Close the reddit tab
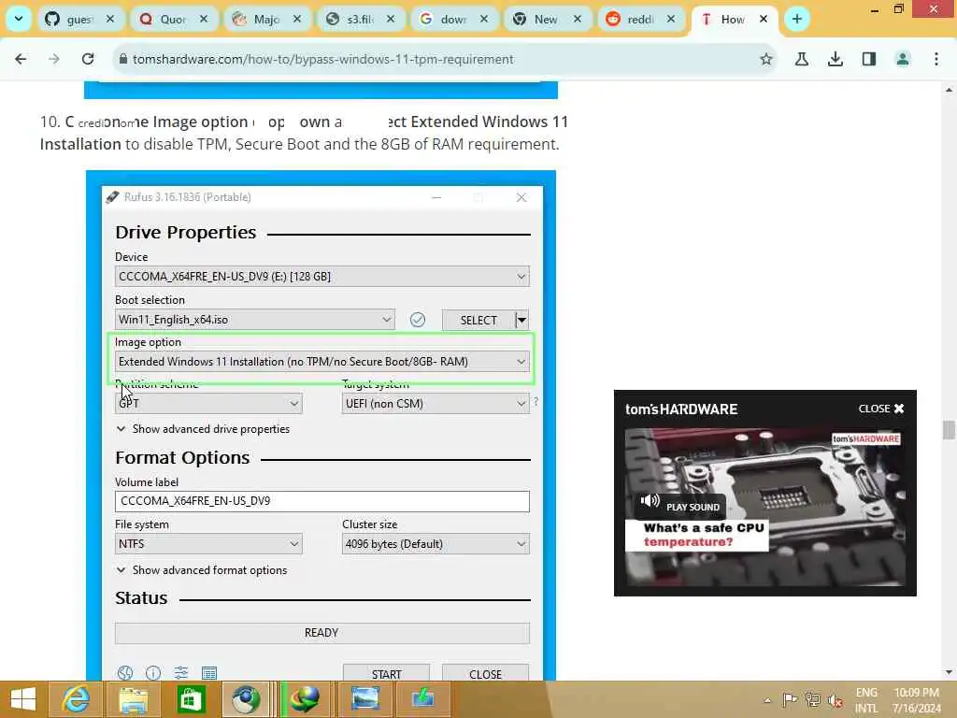This screenshot has height=718, width=957. pos(671,19)
